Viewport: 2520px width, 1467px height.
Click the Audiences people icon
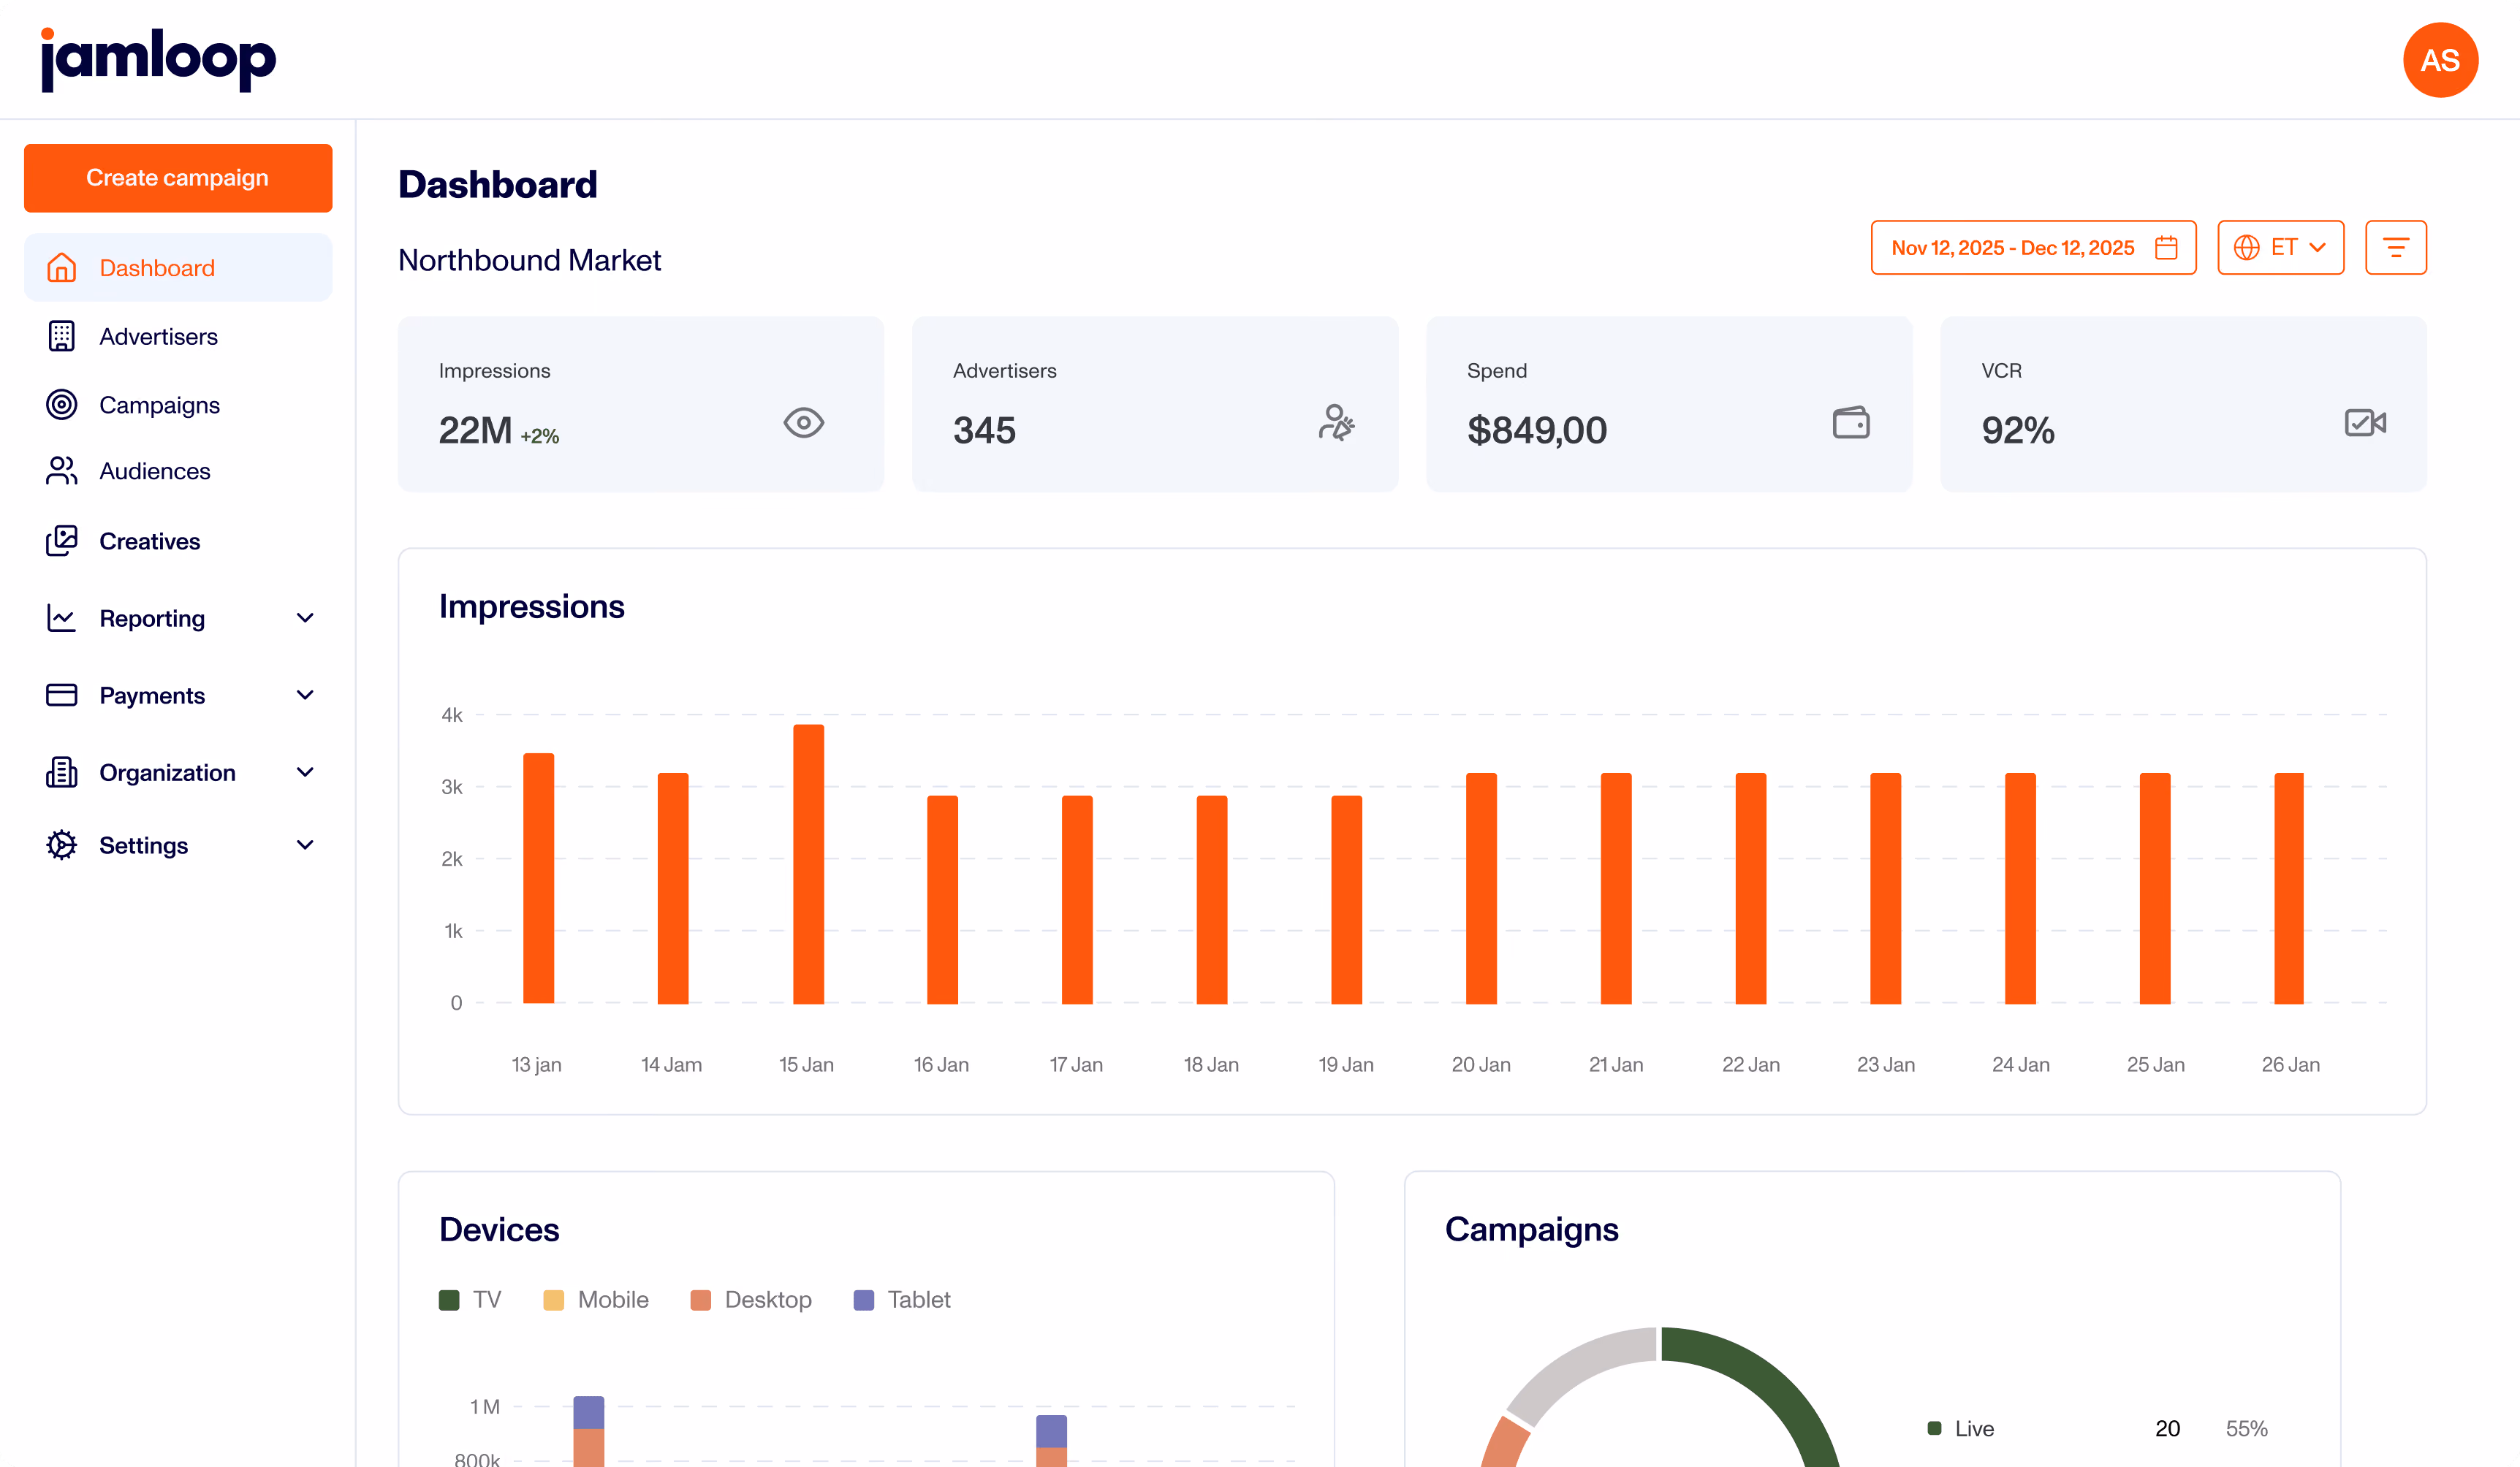pos(62,470)
